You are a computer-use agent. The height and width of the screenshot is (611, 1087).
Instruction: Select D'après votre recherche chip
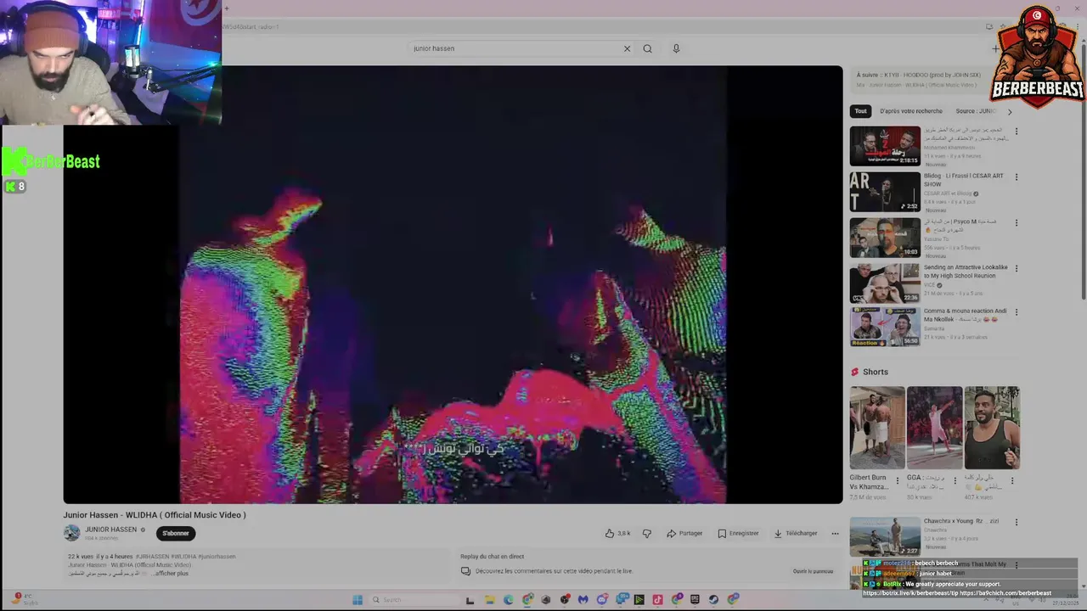coord(911,111)
